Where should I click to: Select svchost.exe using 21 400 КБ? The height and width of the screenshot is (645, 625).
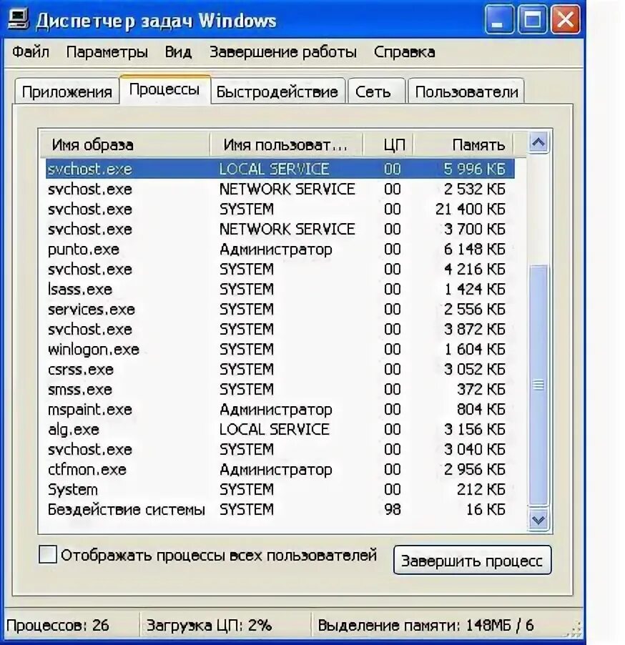click(280, 209)
